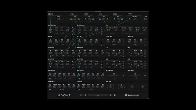
Task: Click the EQ HIGH GAIN knob
Action: pos(145,30)
